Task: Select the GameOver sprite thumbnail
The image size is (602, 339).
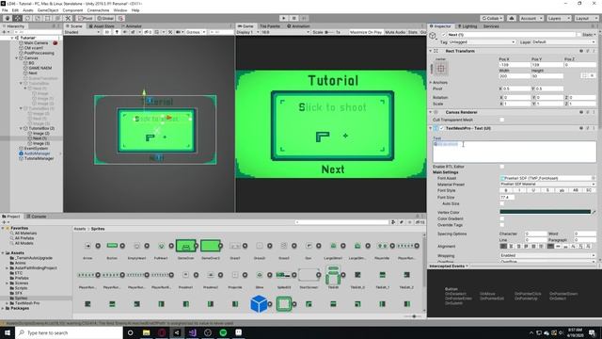Action: click(x=186, y=246)
